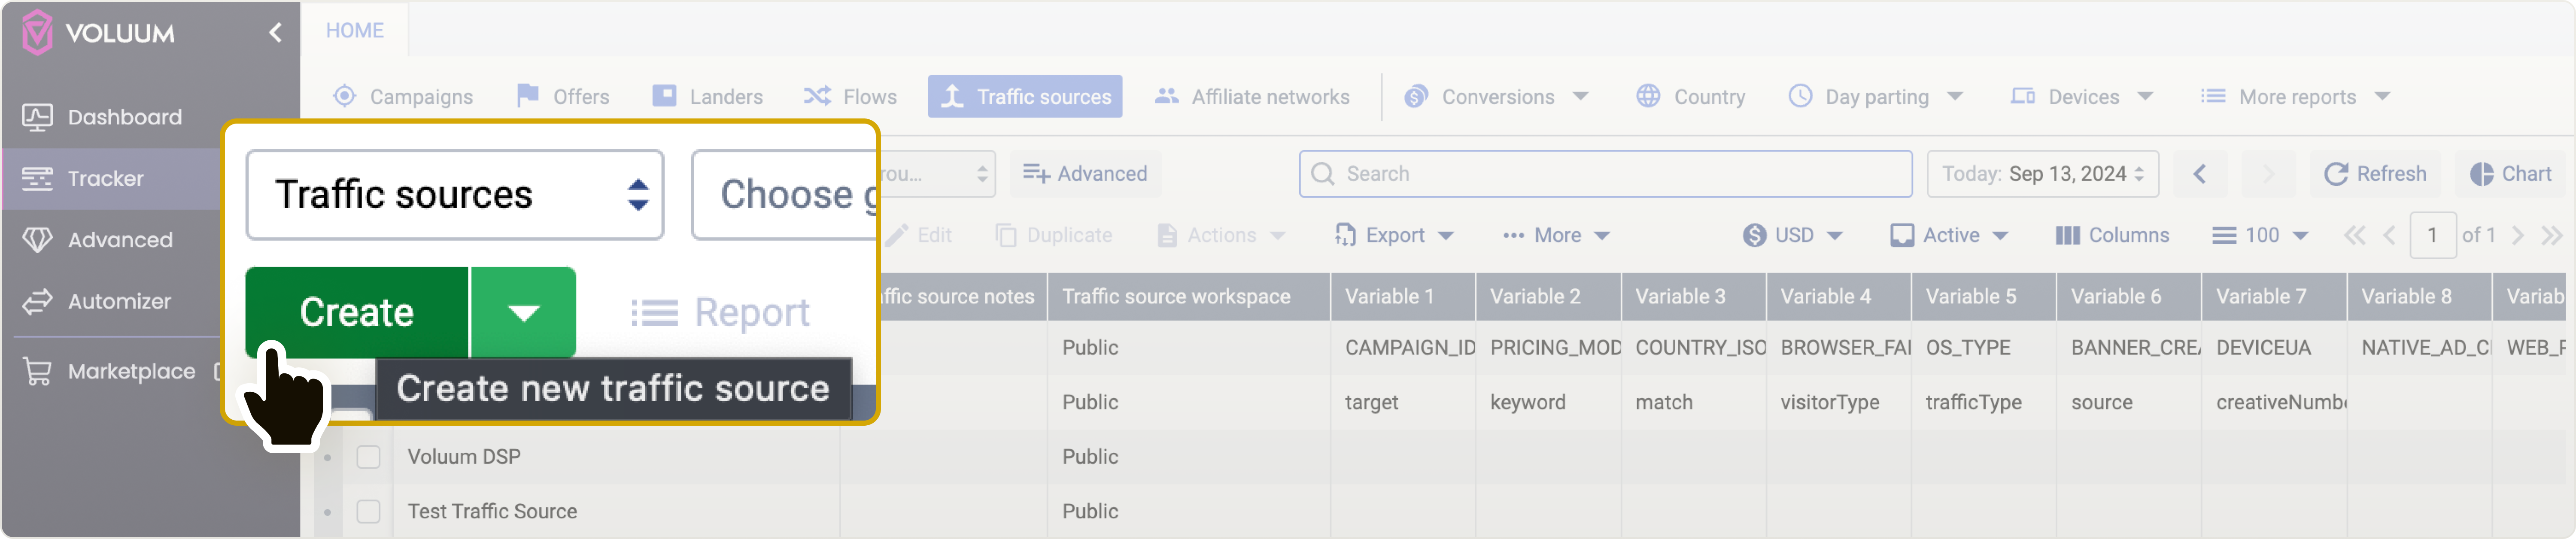The width and height of the screenshot is (2576, 539).
Task: Open the USD currency dropdown
Action: pos(1792,235)
